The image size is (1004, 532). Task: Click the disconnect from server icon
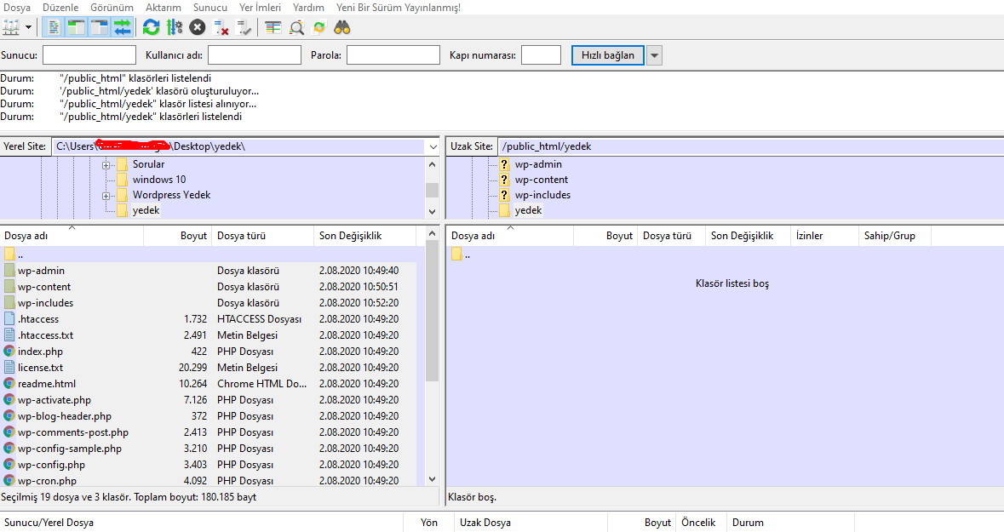point(221,27)
